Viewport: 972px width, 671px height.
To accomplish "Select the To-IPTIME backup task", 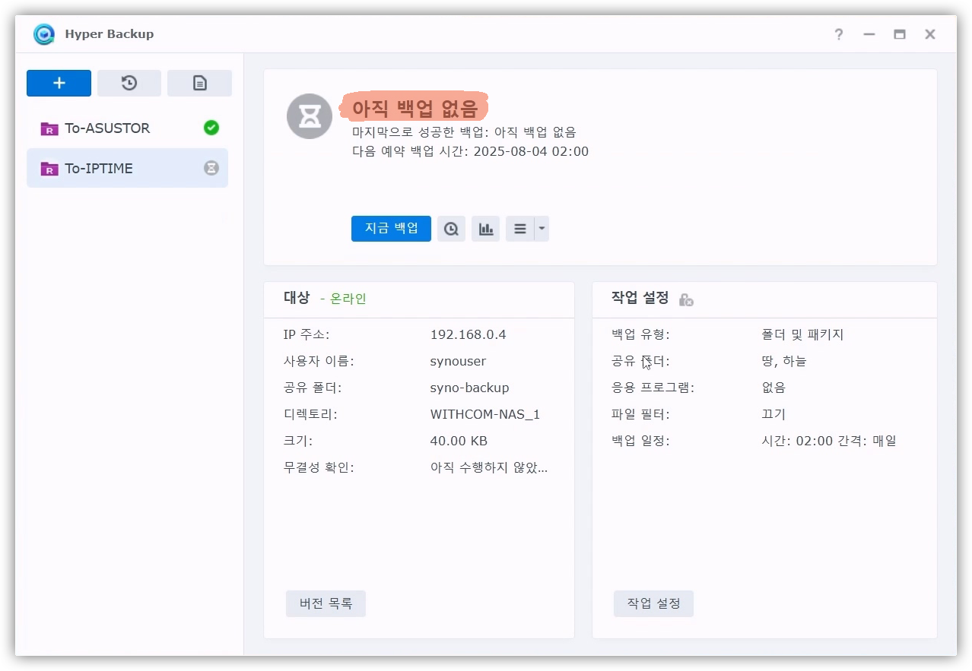I will point(99,168).
